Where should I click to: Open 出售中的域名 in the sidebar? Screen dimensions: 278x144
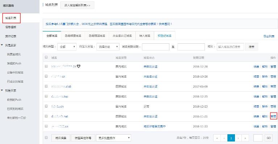(x=15, y=73)
